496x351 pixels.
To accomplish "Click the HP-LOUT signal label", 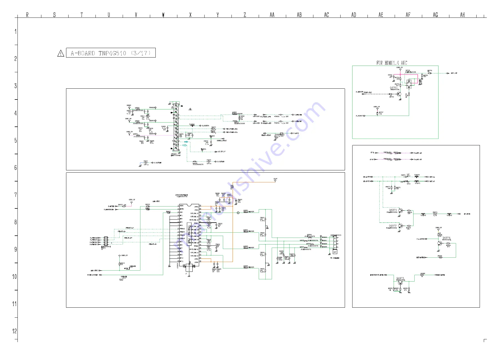I will [367, 177].
